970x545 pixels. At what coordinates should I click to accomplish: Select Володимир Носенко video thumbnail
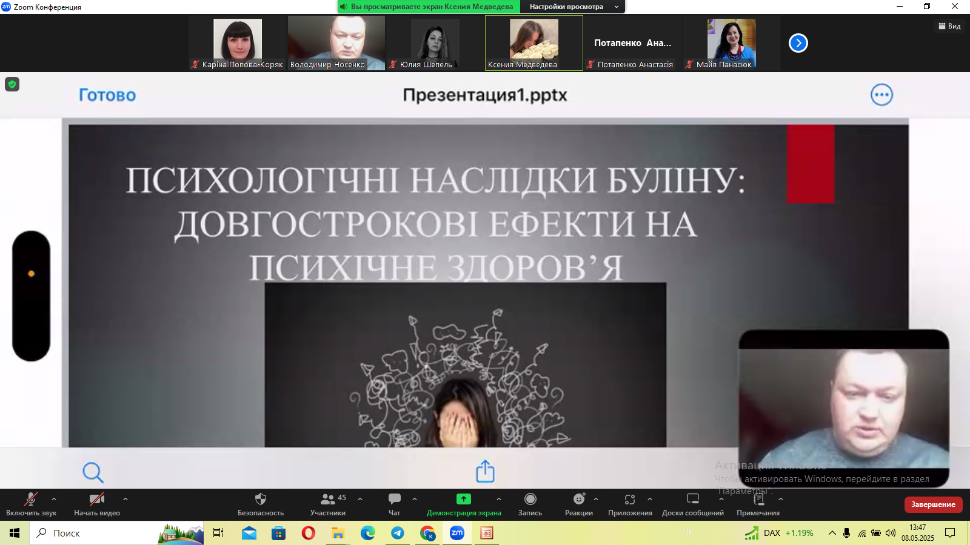336,43
